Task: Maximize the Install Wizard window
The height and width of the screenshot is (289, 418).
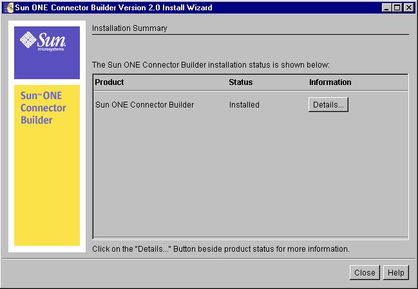Action: (x=397, y=8)
